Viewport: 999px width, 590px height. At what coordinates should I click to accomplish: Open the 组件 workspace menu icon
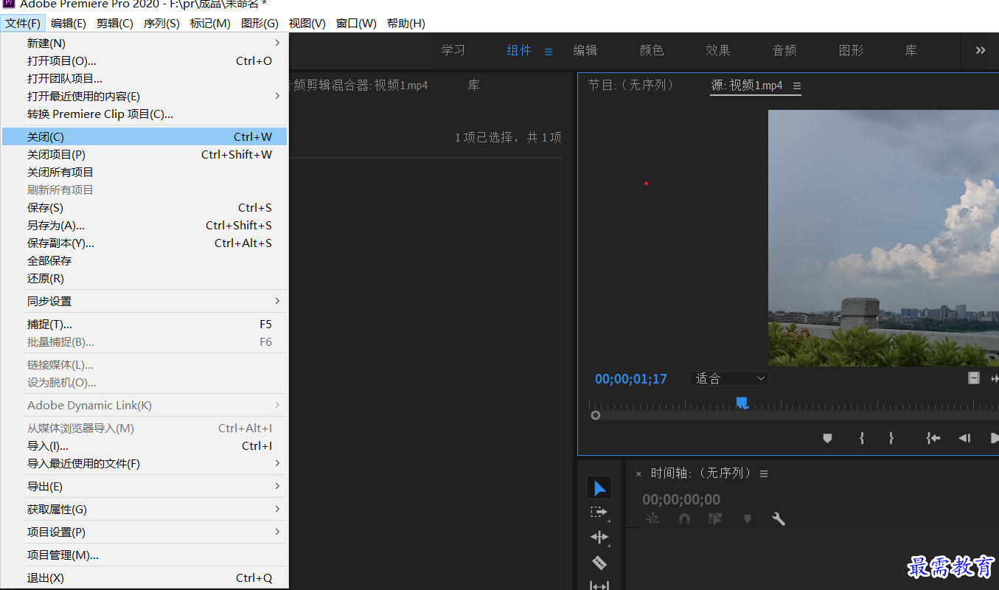pyautogui.click(x=549, y=52)
